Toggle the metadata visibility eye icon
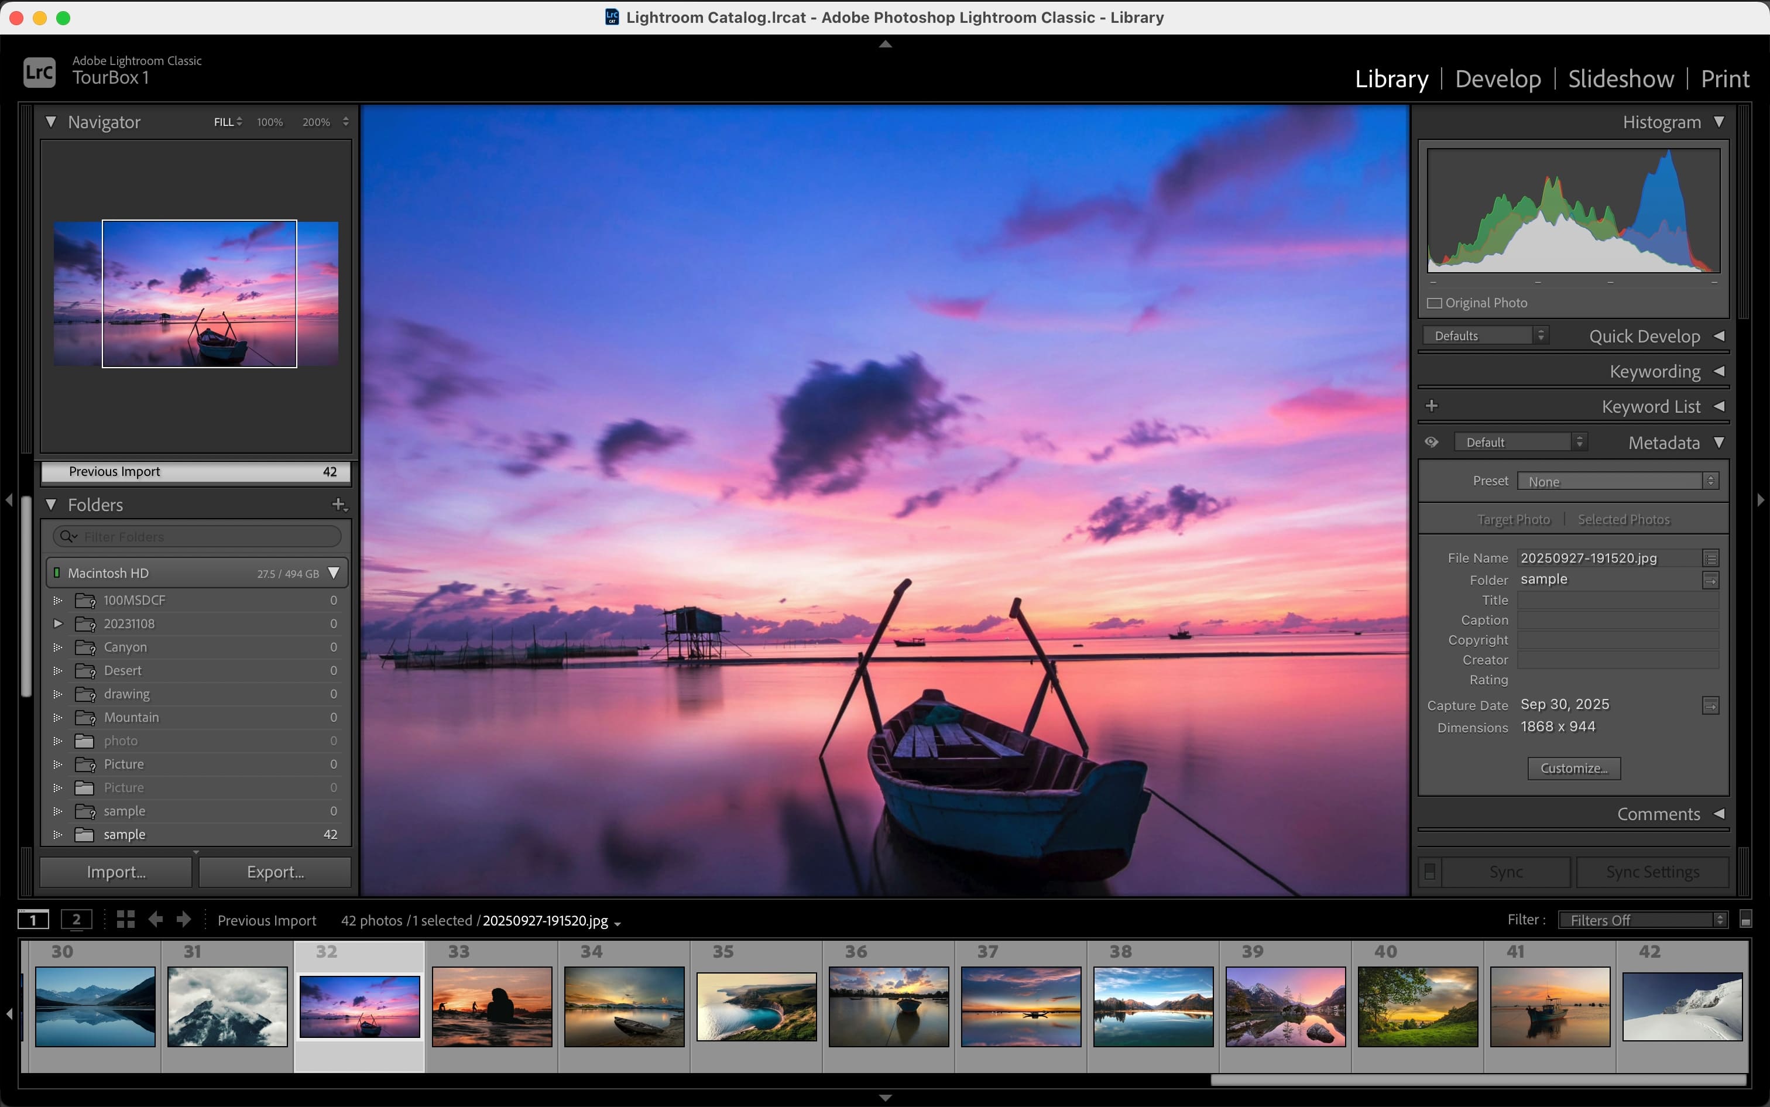The height and width of the screenshot is (1107, 1770). (x=1431, y=441)
